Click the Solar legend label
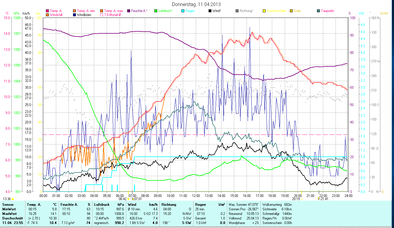Viewport: 394px width, 228px height. tap(297, 11)
